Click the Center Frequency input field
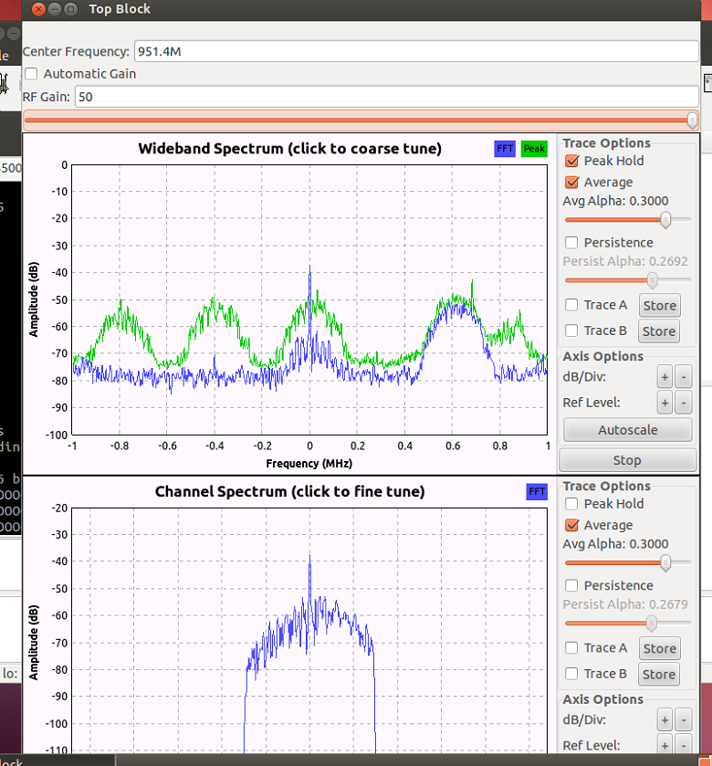Screen dimensions: 712x766 [x=415, y=51]
